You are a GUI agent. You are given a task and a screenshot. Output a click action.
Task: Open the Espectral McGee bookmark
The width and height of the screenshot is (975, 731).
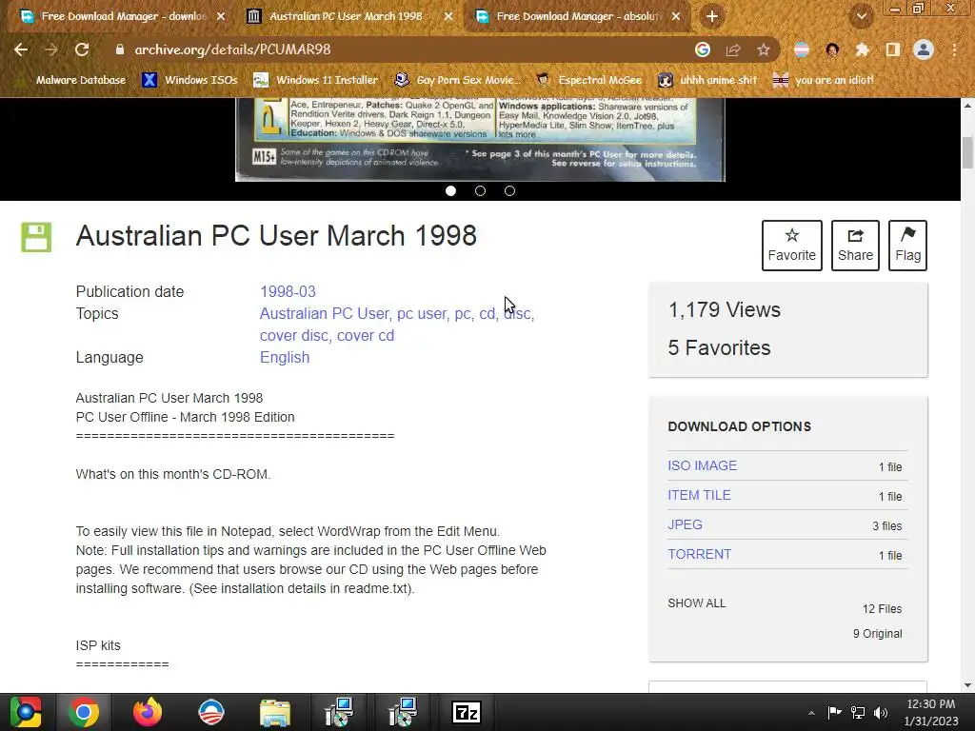pos(589,80)
